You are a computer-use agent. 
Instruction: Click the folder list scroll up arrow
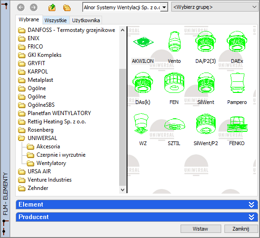point(122,30)
